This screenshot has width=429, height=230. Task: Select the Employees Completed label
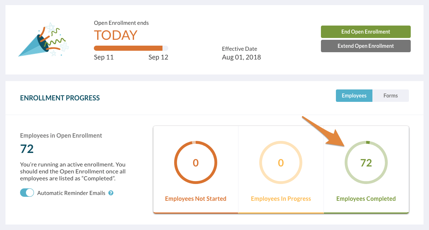tap(366, 199)
